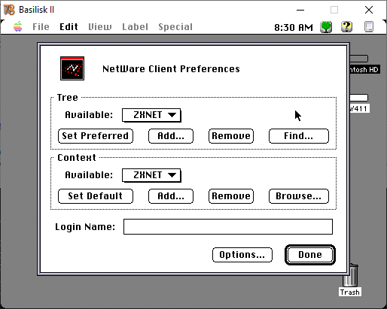Click Add... in the Context section
Viewport: 387px width, 309px height.
click(171, 196)
